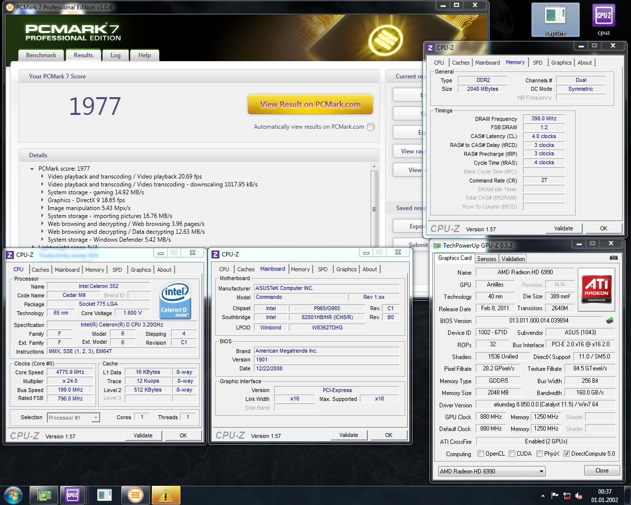Image resolution: width=631 pixels, height=505 pixels.
Task: Open the Processor #1 selection dropdown
Action: click(x=73, y=418)
